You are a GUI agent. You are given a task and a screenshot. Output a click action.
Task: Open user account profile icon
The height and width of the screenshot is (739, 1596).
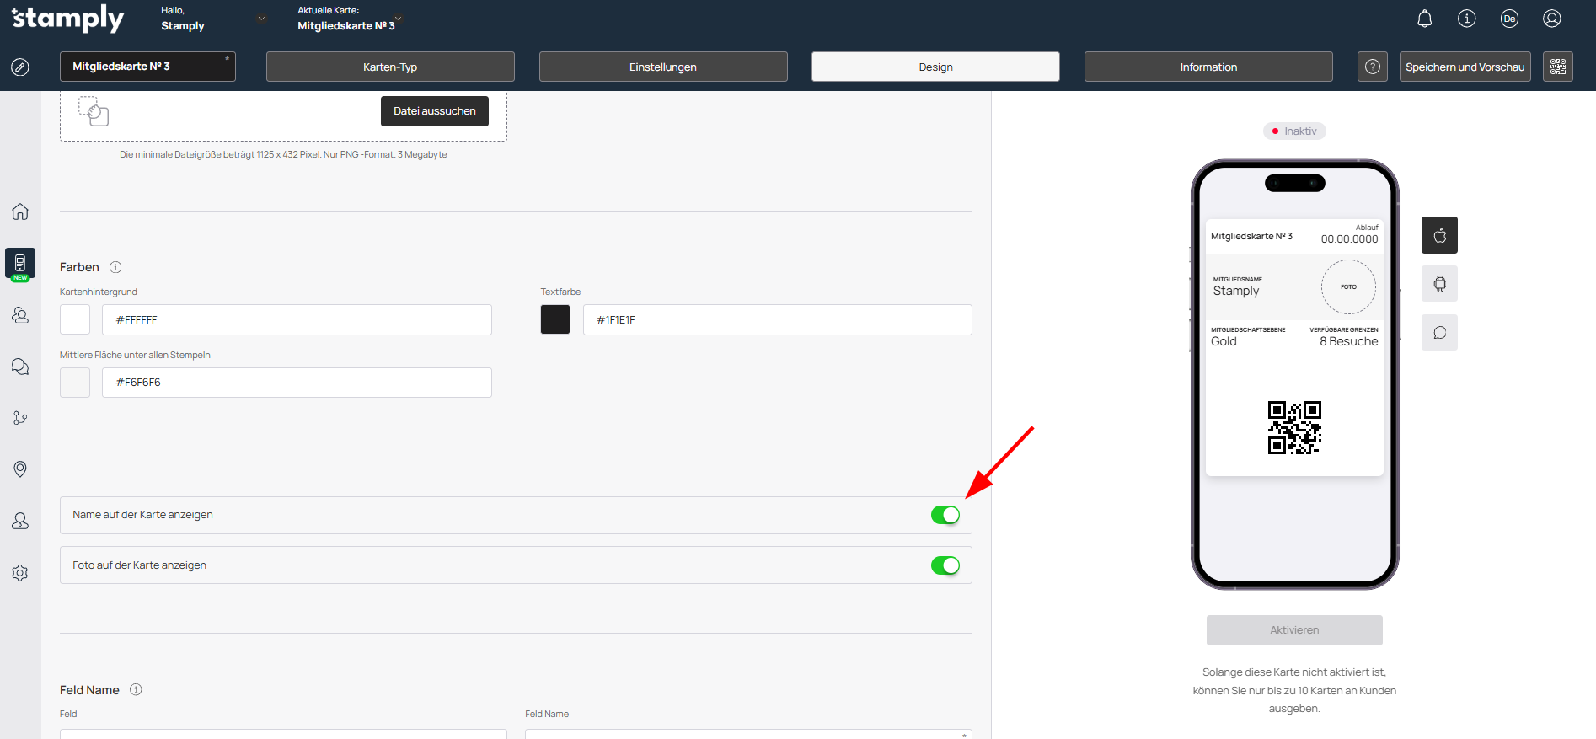click(1551, 19)
